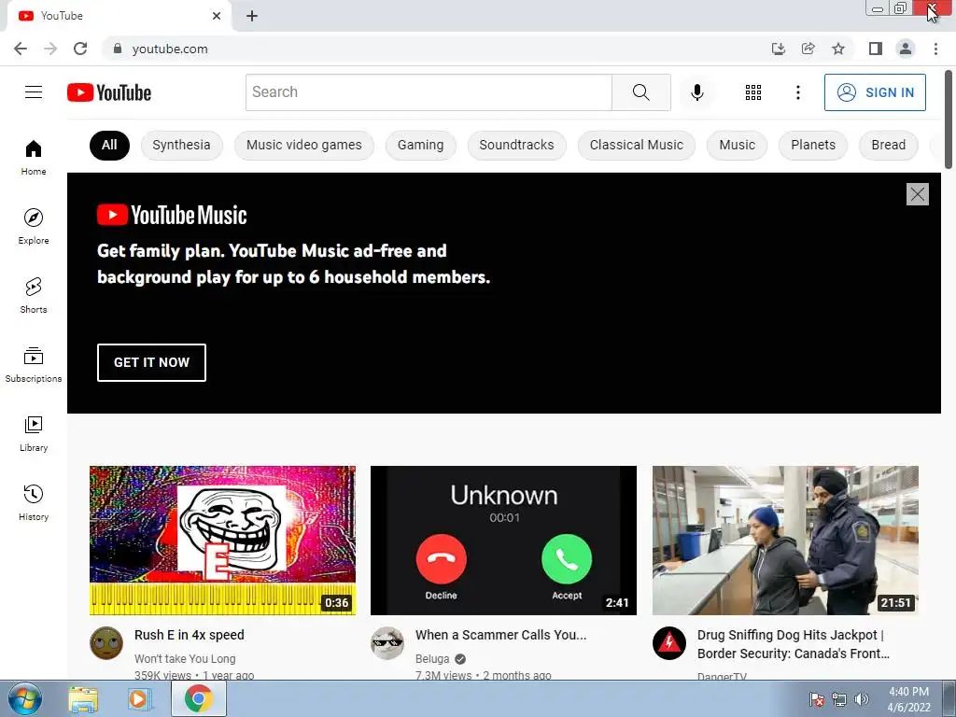Open Windows Media Player from taskbar
Screen dimensions: 956x717
tap(140, 699)
